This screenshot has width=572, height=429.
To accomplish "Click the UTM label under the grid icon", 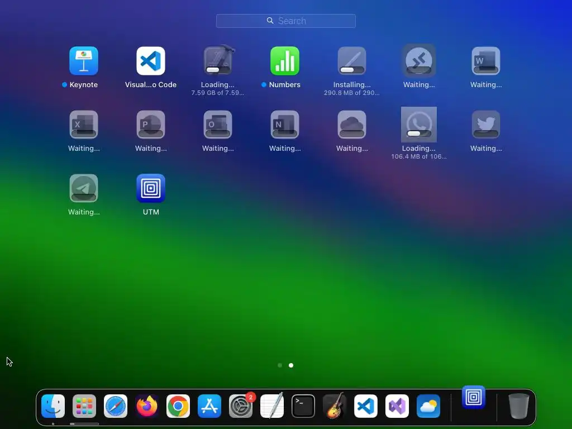I will click(x=151, y=212).
